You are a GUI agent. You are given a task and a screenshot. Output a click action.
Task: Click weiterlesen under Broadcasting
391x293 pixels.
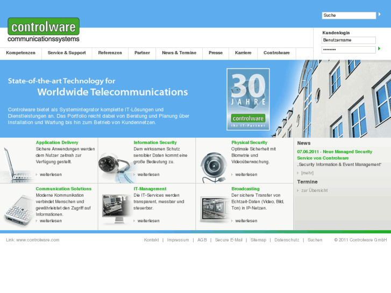pyautogui.click(x=246, y=221)
